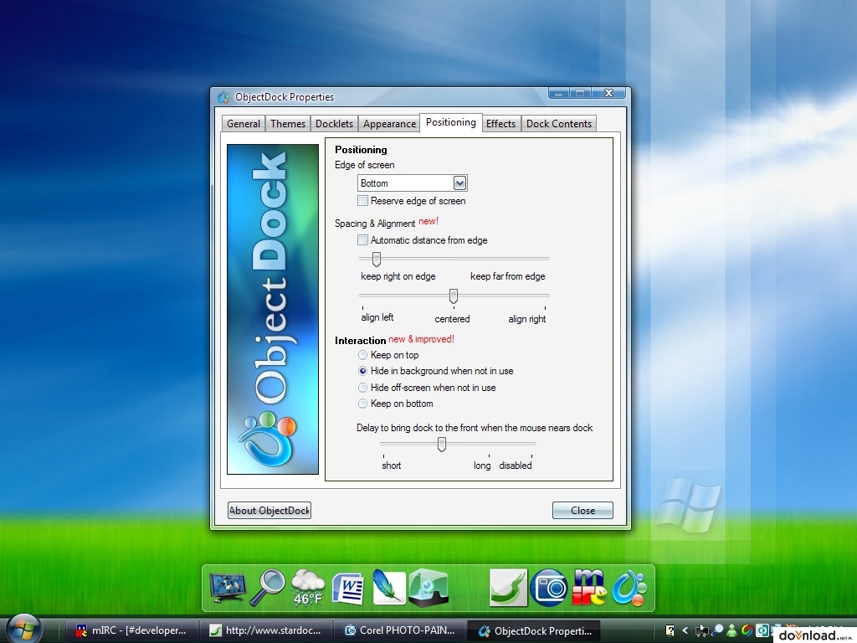857x643 pixels.
Task: Click the 'disabled' delay label
Action: click(x=516, y=466)
